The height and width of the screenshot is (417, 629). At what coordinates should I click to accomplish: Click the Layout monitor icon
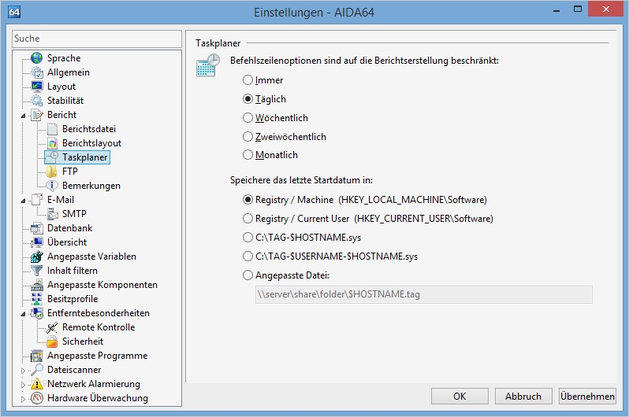[x=37, y=86]
